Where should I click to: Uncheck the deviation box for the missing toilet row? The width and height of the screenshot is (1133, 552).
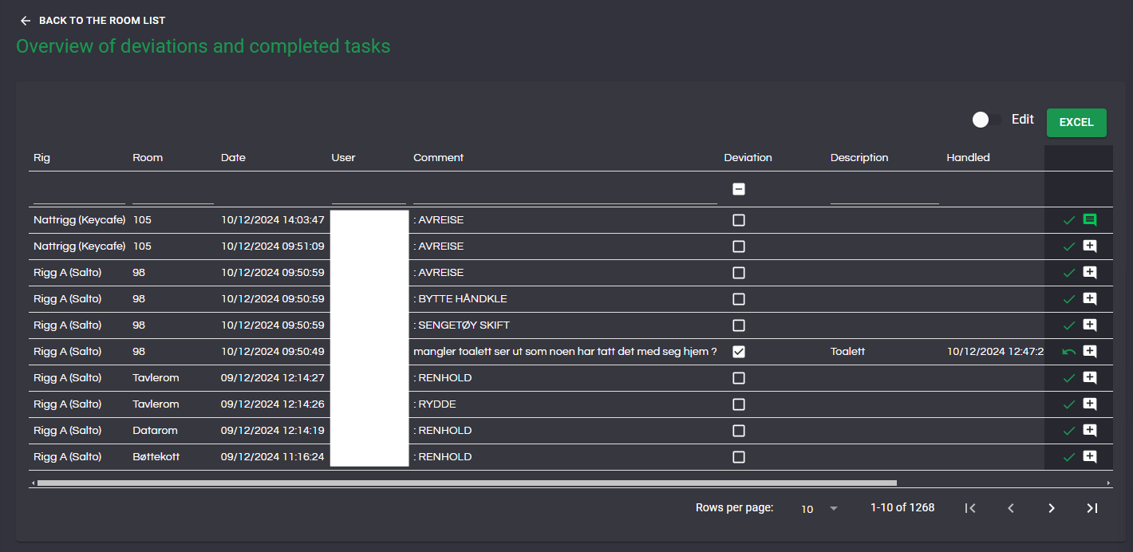[739, 352]
